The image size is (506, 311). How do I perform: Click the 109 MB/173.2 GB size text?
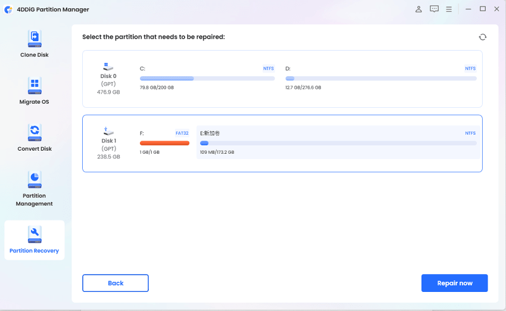click(217, 152)
